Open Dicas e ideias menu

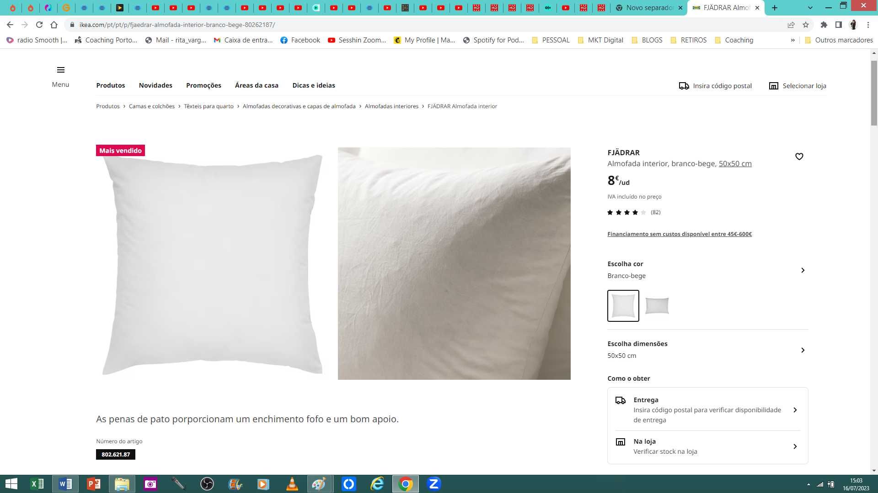click(x=314, y=85)
